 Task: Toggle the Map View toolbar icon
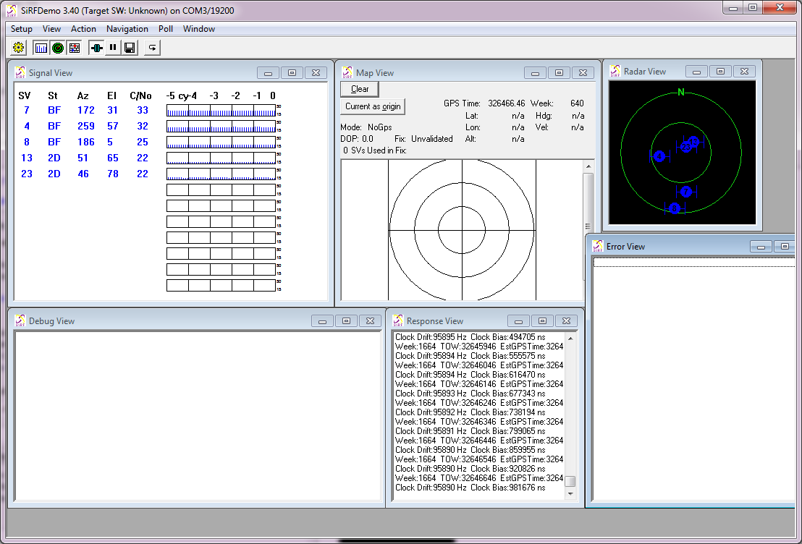tap(75, 48)
